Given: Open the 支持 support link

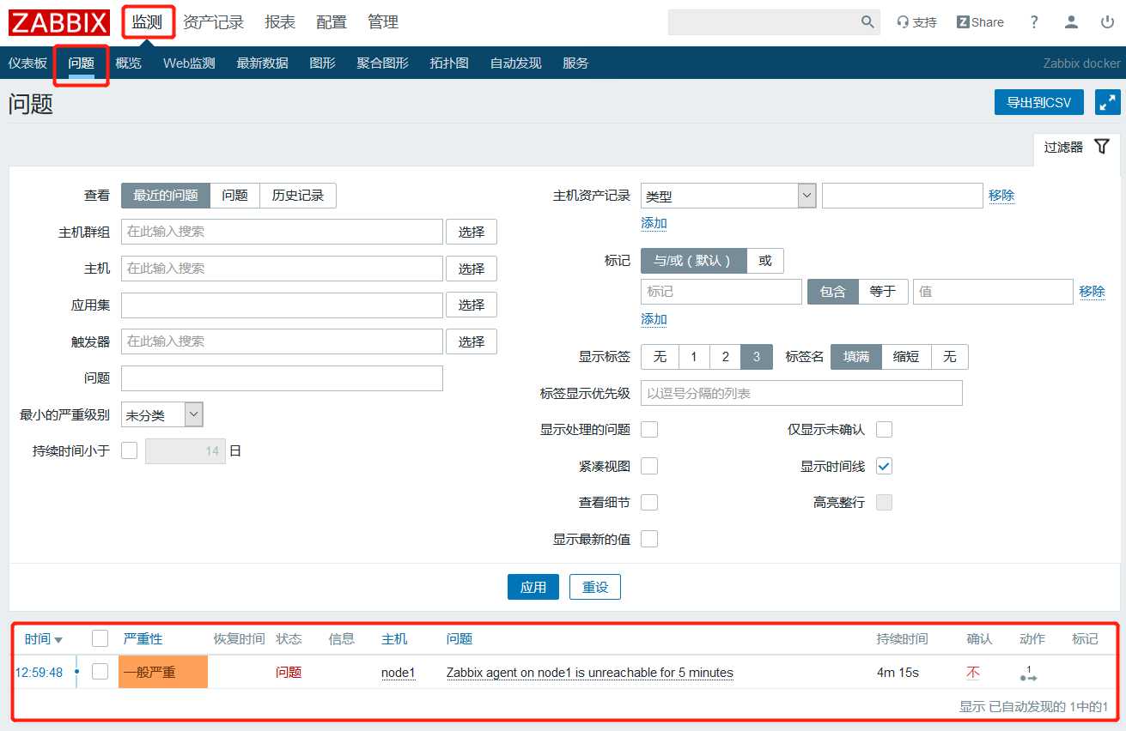Looking at the screenshot, I should [x=916, y=22].
